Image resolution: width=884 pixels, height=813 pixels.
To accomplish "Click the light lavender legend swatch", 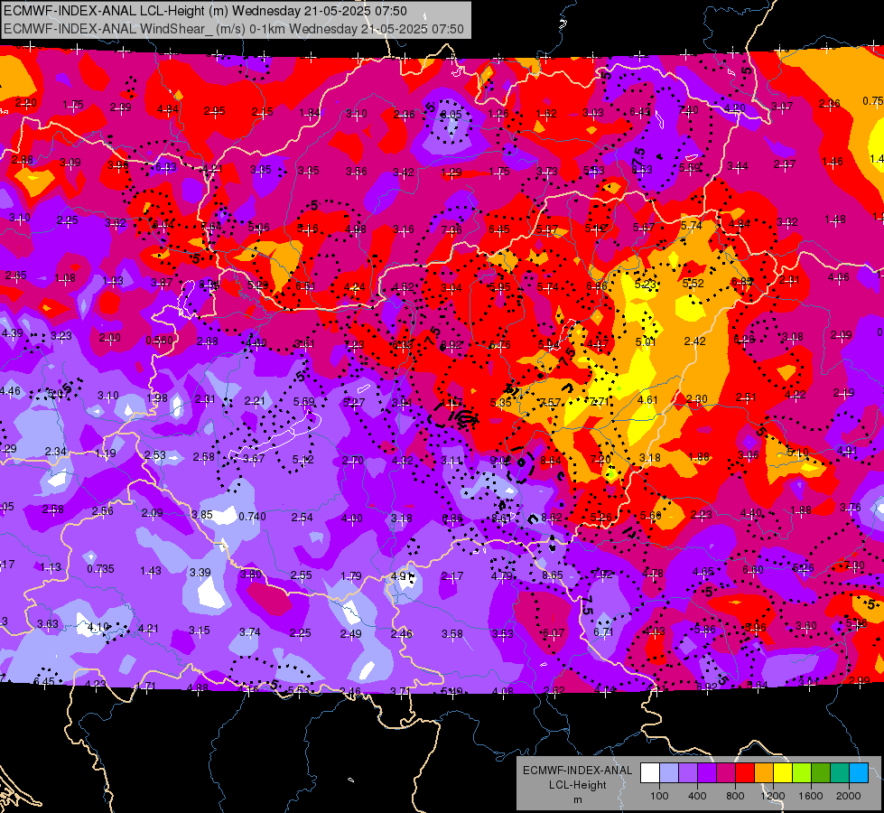I will [x=669, y=773].
